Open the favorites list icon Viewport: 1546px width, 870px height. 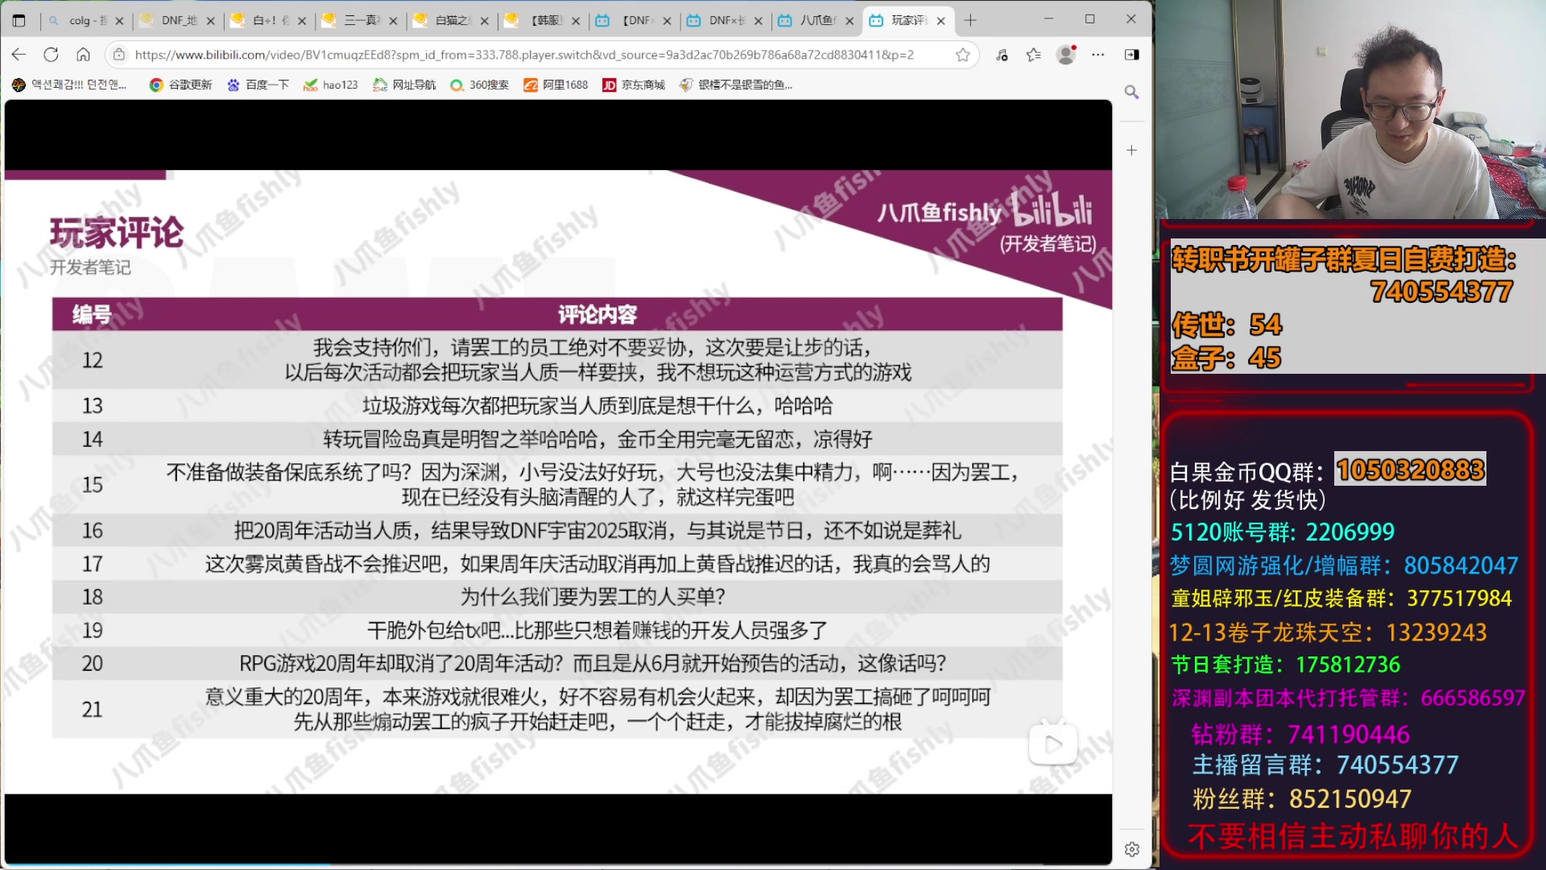[x=1034, y=55]
